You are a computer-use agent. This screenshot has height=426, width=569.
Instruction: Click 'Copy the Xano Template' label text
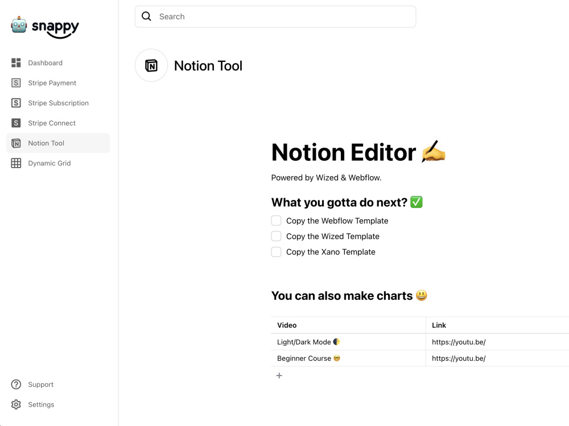click(331, 252)
